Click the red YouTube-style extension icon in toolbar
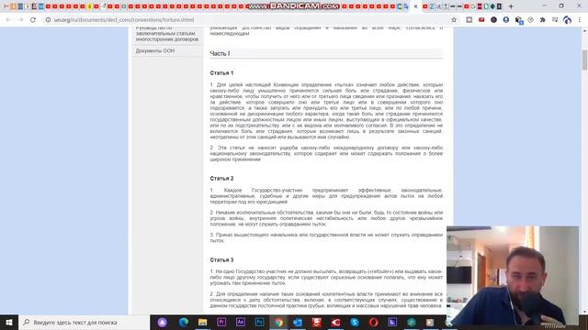Viewport: 588px width, 330px height. (481, 20)
